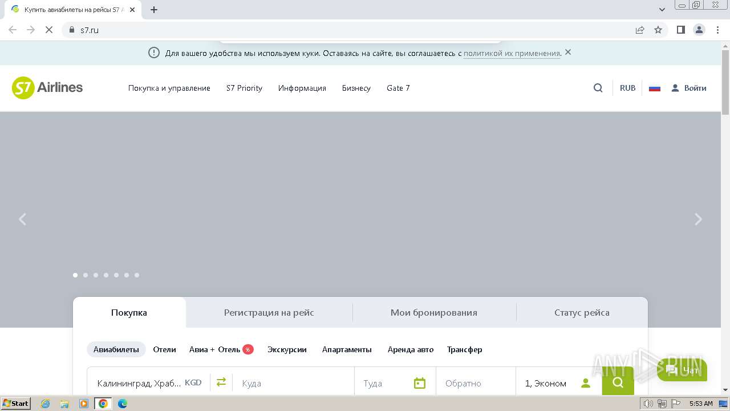Show the next carousel slide

(698, 219)
